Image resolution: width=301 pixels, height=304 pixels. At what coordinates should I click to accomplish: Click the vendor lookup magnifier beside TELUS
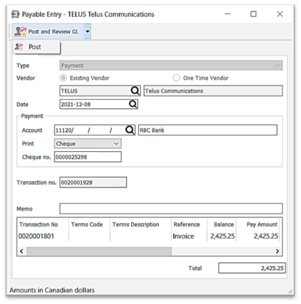tap(135, 90)
